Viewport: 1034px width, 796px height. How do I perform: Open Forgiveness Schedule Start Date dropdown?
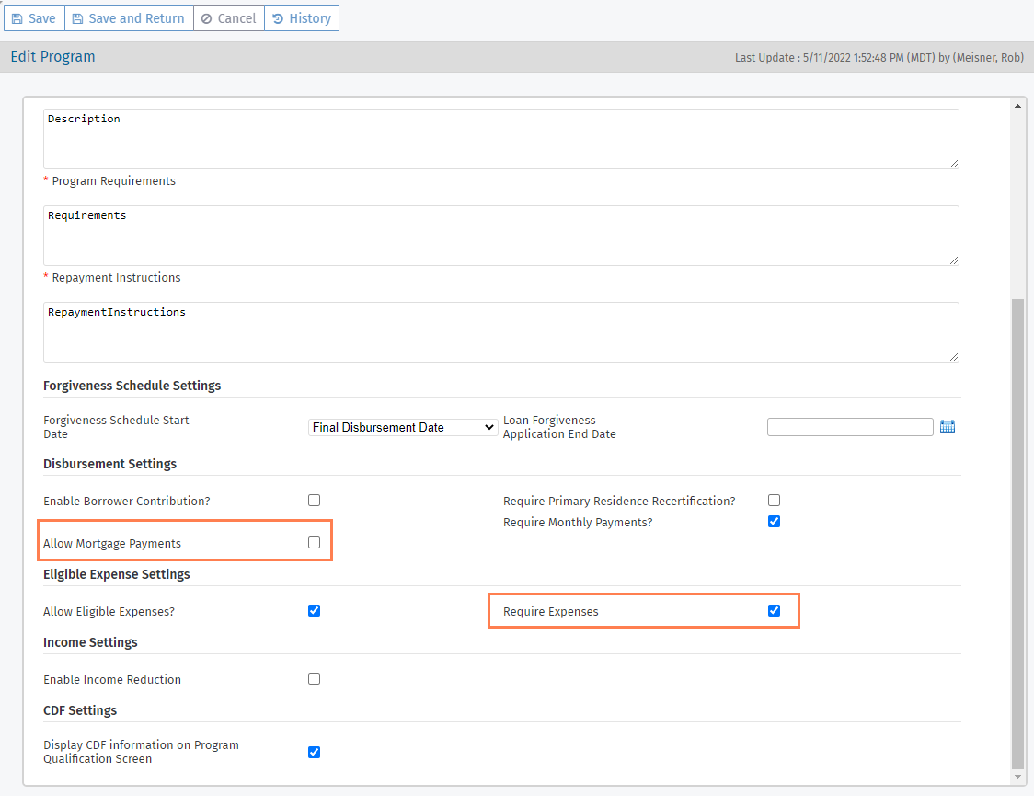point(403,427)
